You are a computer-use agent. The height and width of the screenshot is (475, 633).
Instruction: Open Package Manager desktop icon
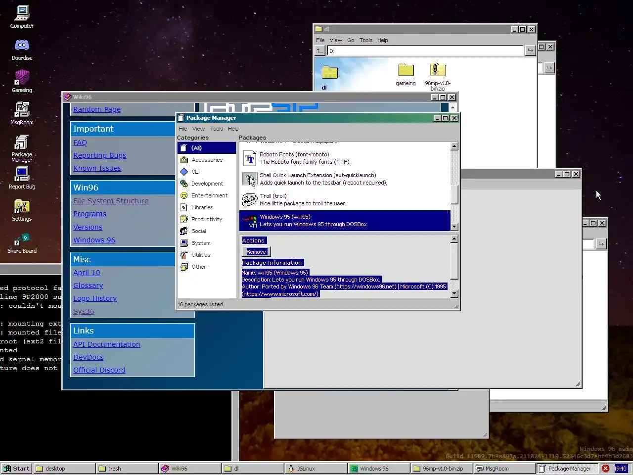(x=22, y=148)
